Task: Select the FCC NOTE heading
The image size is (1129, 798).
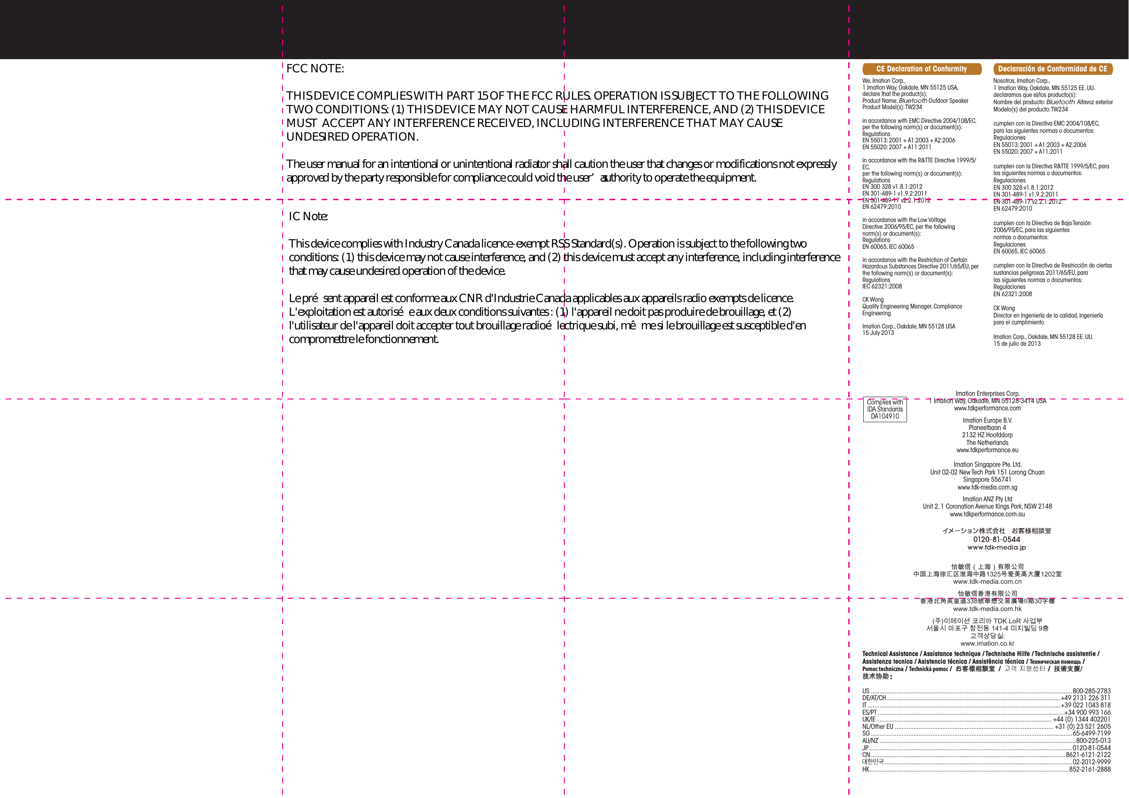Action: coord(315,68)
